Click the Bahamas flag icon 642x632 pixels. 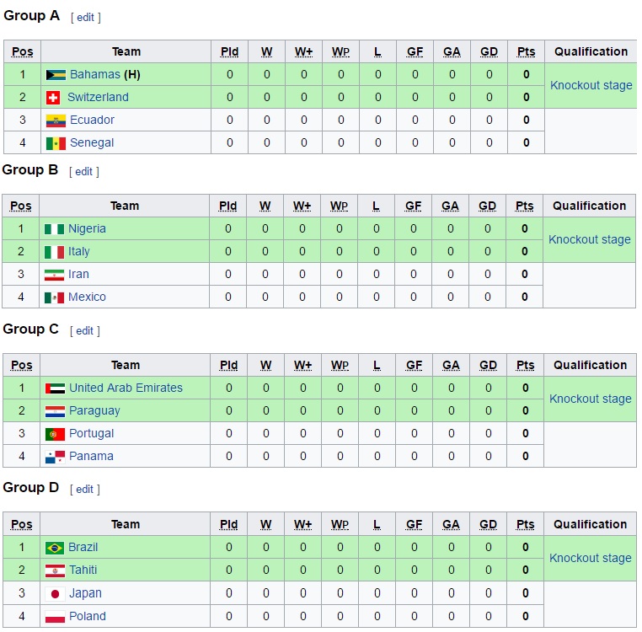coord(56,74)
